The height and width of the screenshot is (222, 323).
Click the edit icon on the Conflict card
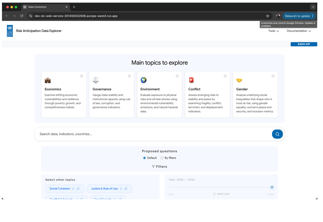click(225, 76)
